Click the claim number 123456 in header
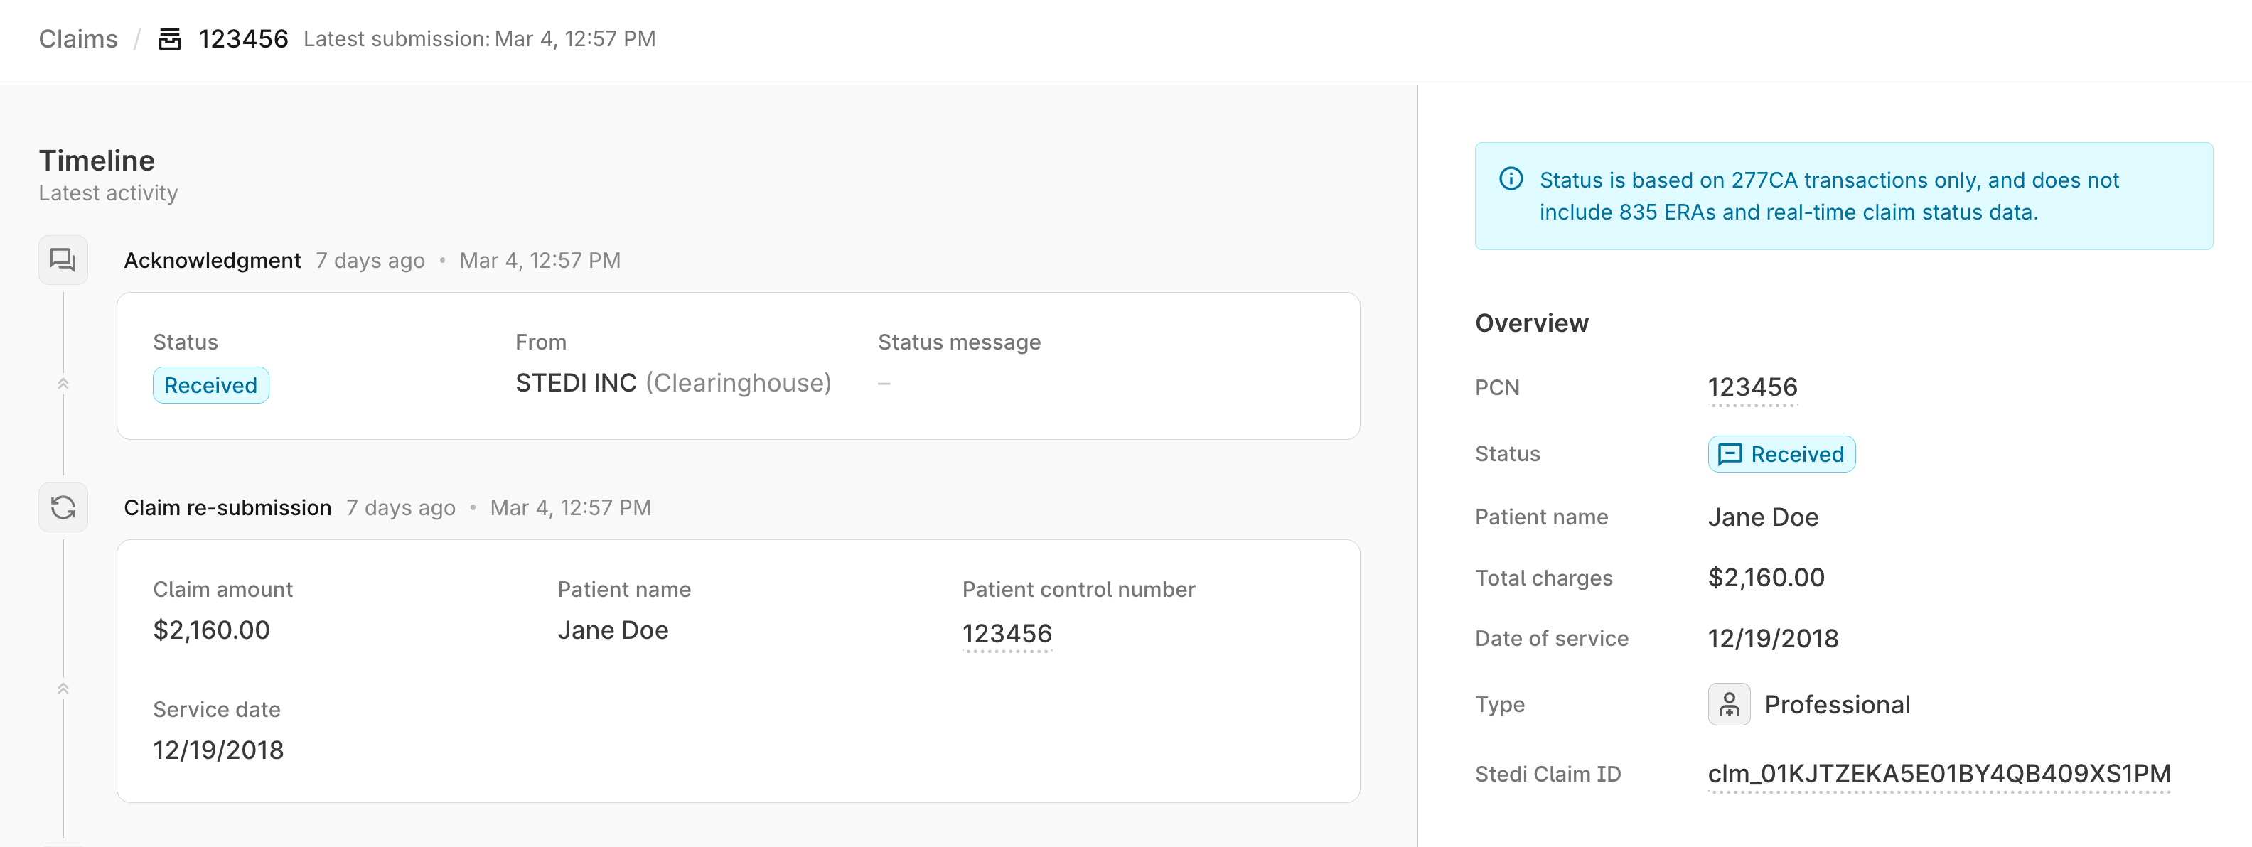 (x=243, y=39)
